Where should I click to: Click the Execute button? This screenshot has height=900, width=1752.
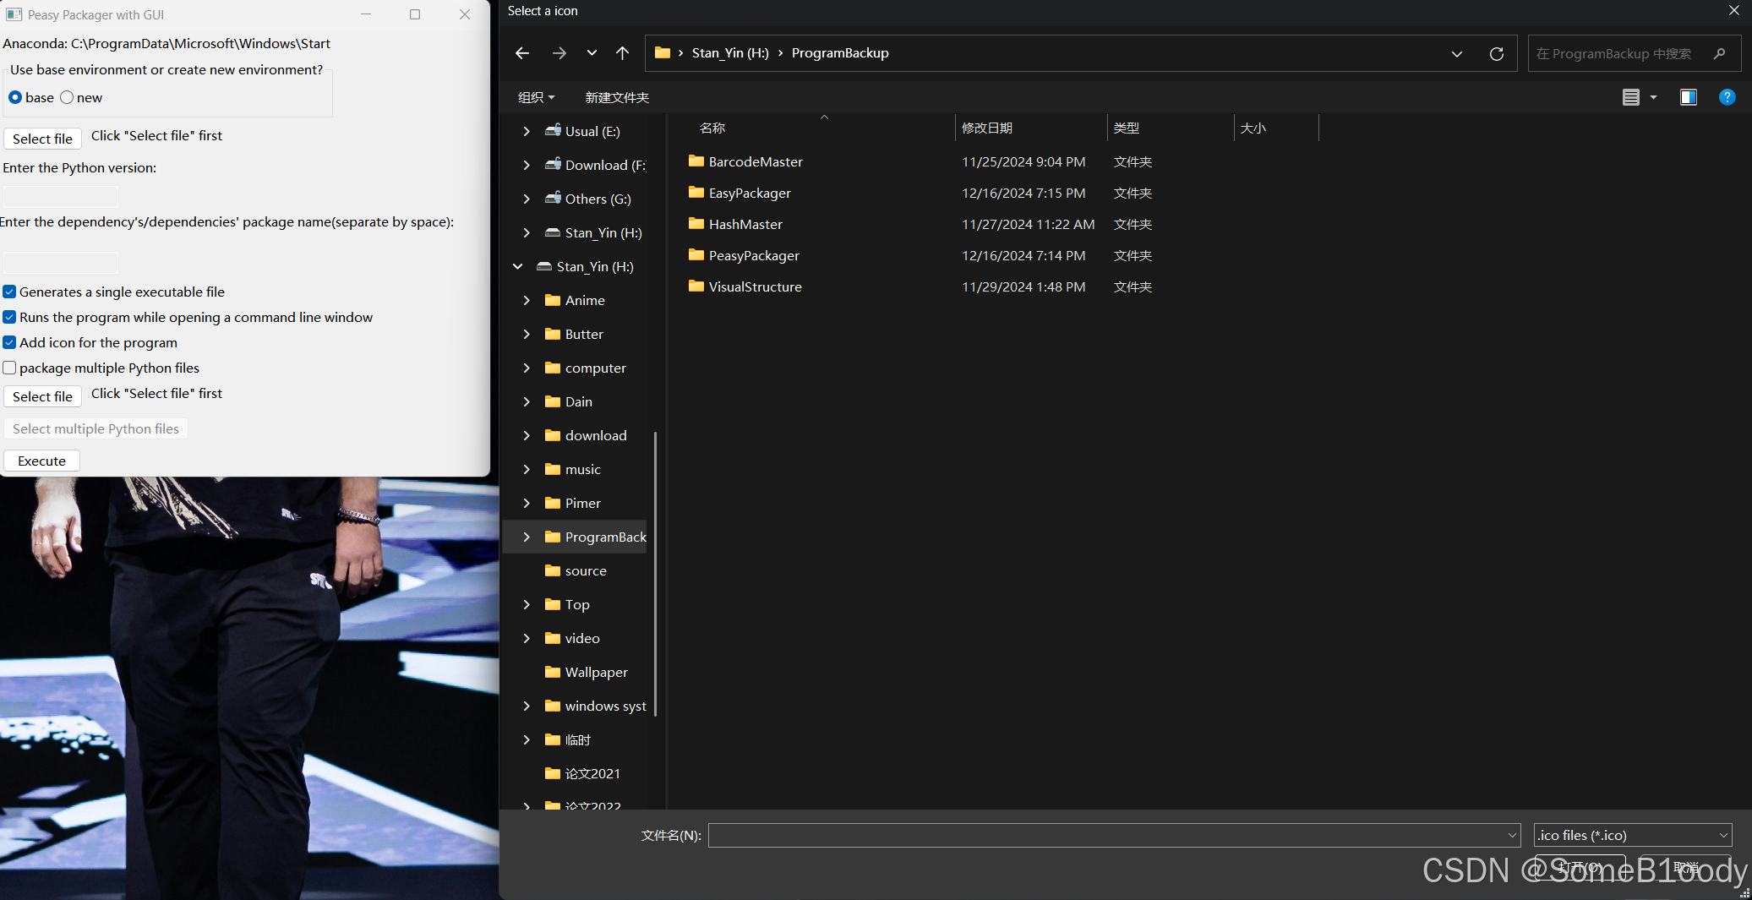click(41, 461)
